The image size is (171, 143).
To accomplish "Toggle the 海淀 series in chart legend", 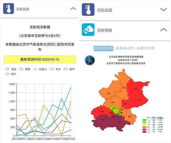I will click(11, 69).
